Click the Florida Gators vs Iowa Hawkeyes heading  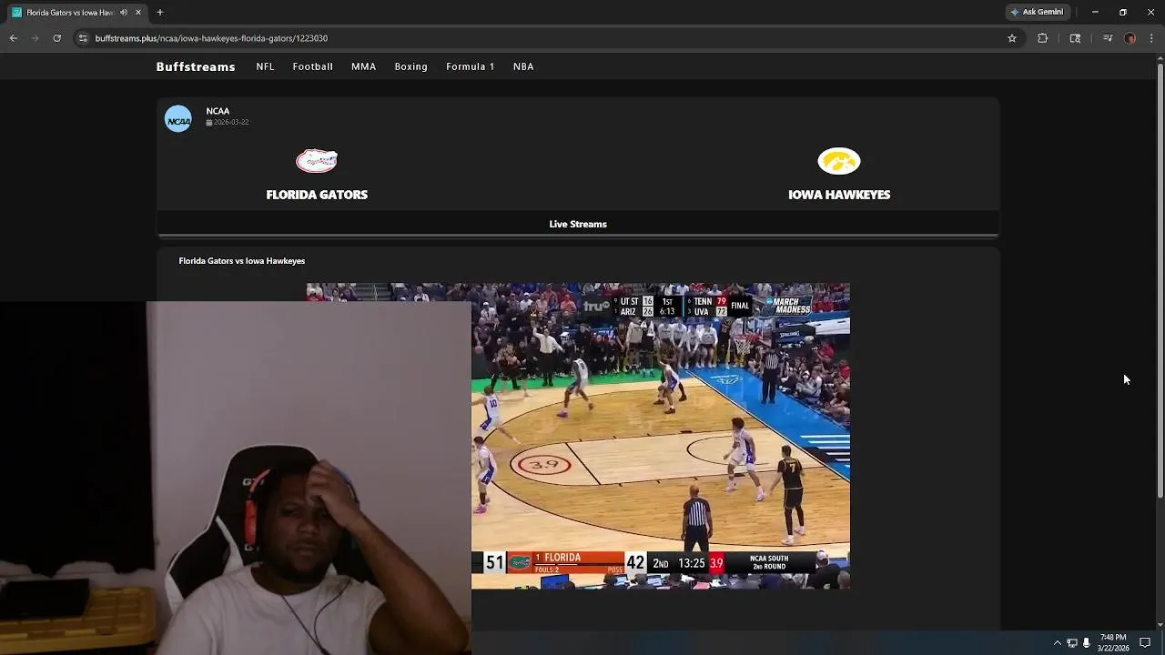point(242,261)
